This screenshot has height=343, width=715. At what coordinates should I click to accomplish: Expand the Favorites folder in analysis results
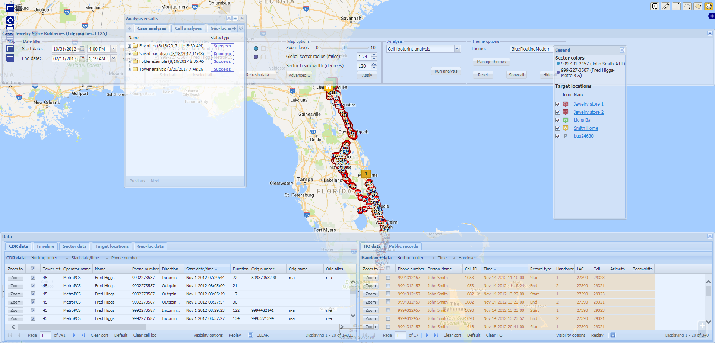130,46
